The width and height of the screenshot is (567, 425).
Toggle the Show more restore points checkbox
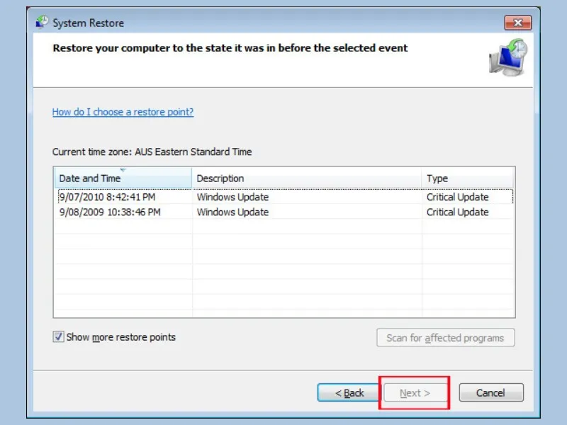pyautogui.click(x=57, y=337)
